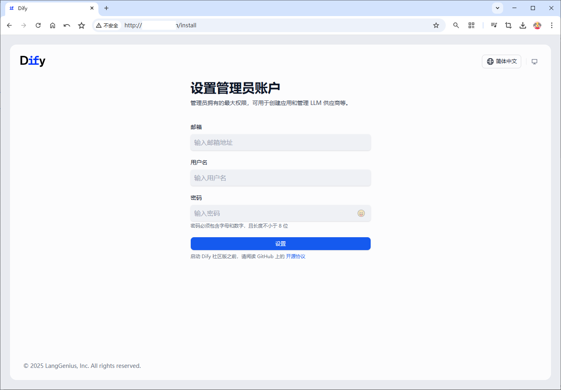Click the password requirement hint text
561x390 pixels.
(x=239, y=226)
